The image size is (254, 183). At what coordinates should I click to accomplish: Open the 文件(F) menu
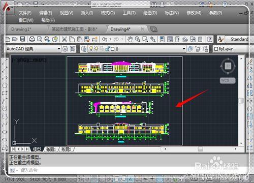coord(25,13)
